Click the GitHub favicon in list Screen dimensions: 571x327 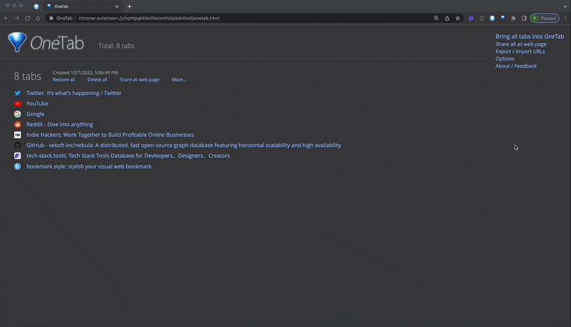coord(18,145)
